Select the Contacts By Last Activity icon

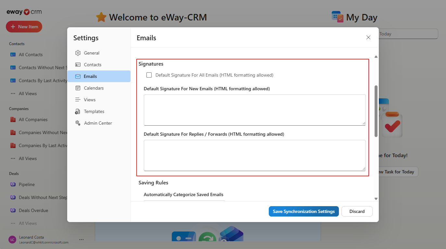pyautogui.click(x=13, y=81)
